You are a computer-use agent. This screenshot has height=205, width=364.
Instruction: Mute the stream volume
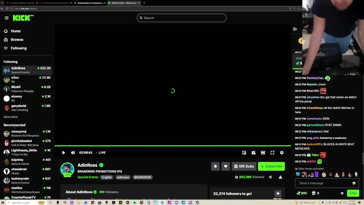73,153
